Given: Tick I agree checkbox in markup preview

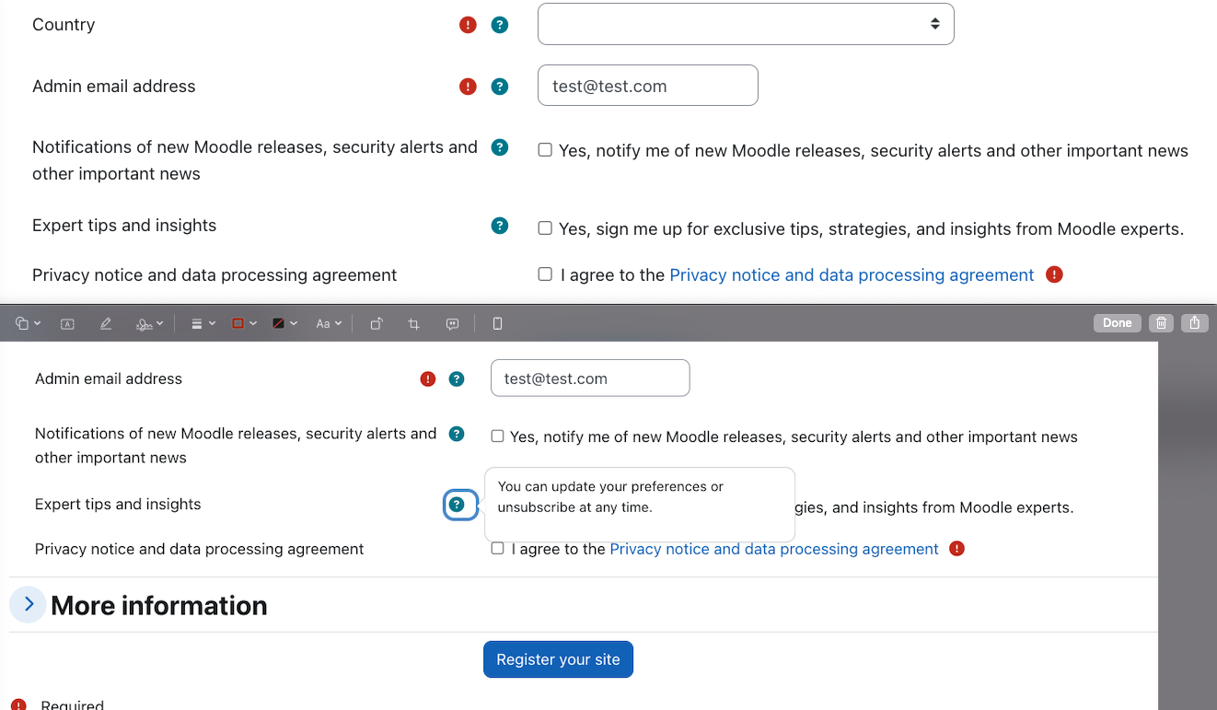Looking at the screenshot, I should [x=497, y=549].
